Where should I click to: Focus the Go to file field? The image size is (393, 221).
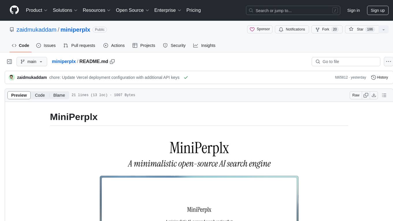(x=346, y=62)
